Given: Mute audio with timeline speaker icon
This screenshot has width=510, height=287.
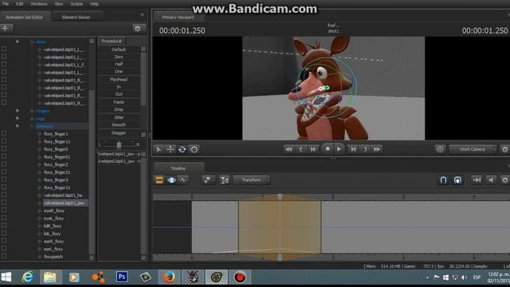Looking at the screenshot, I should point(491,180).
